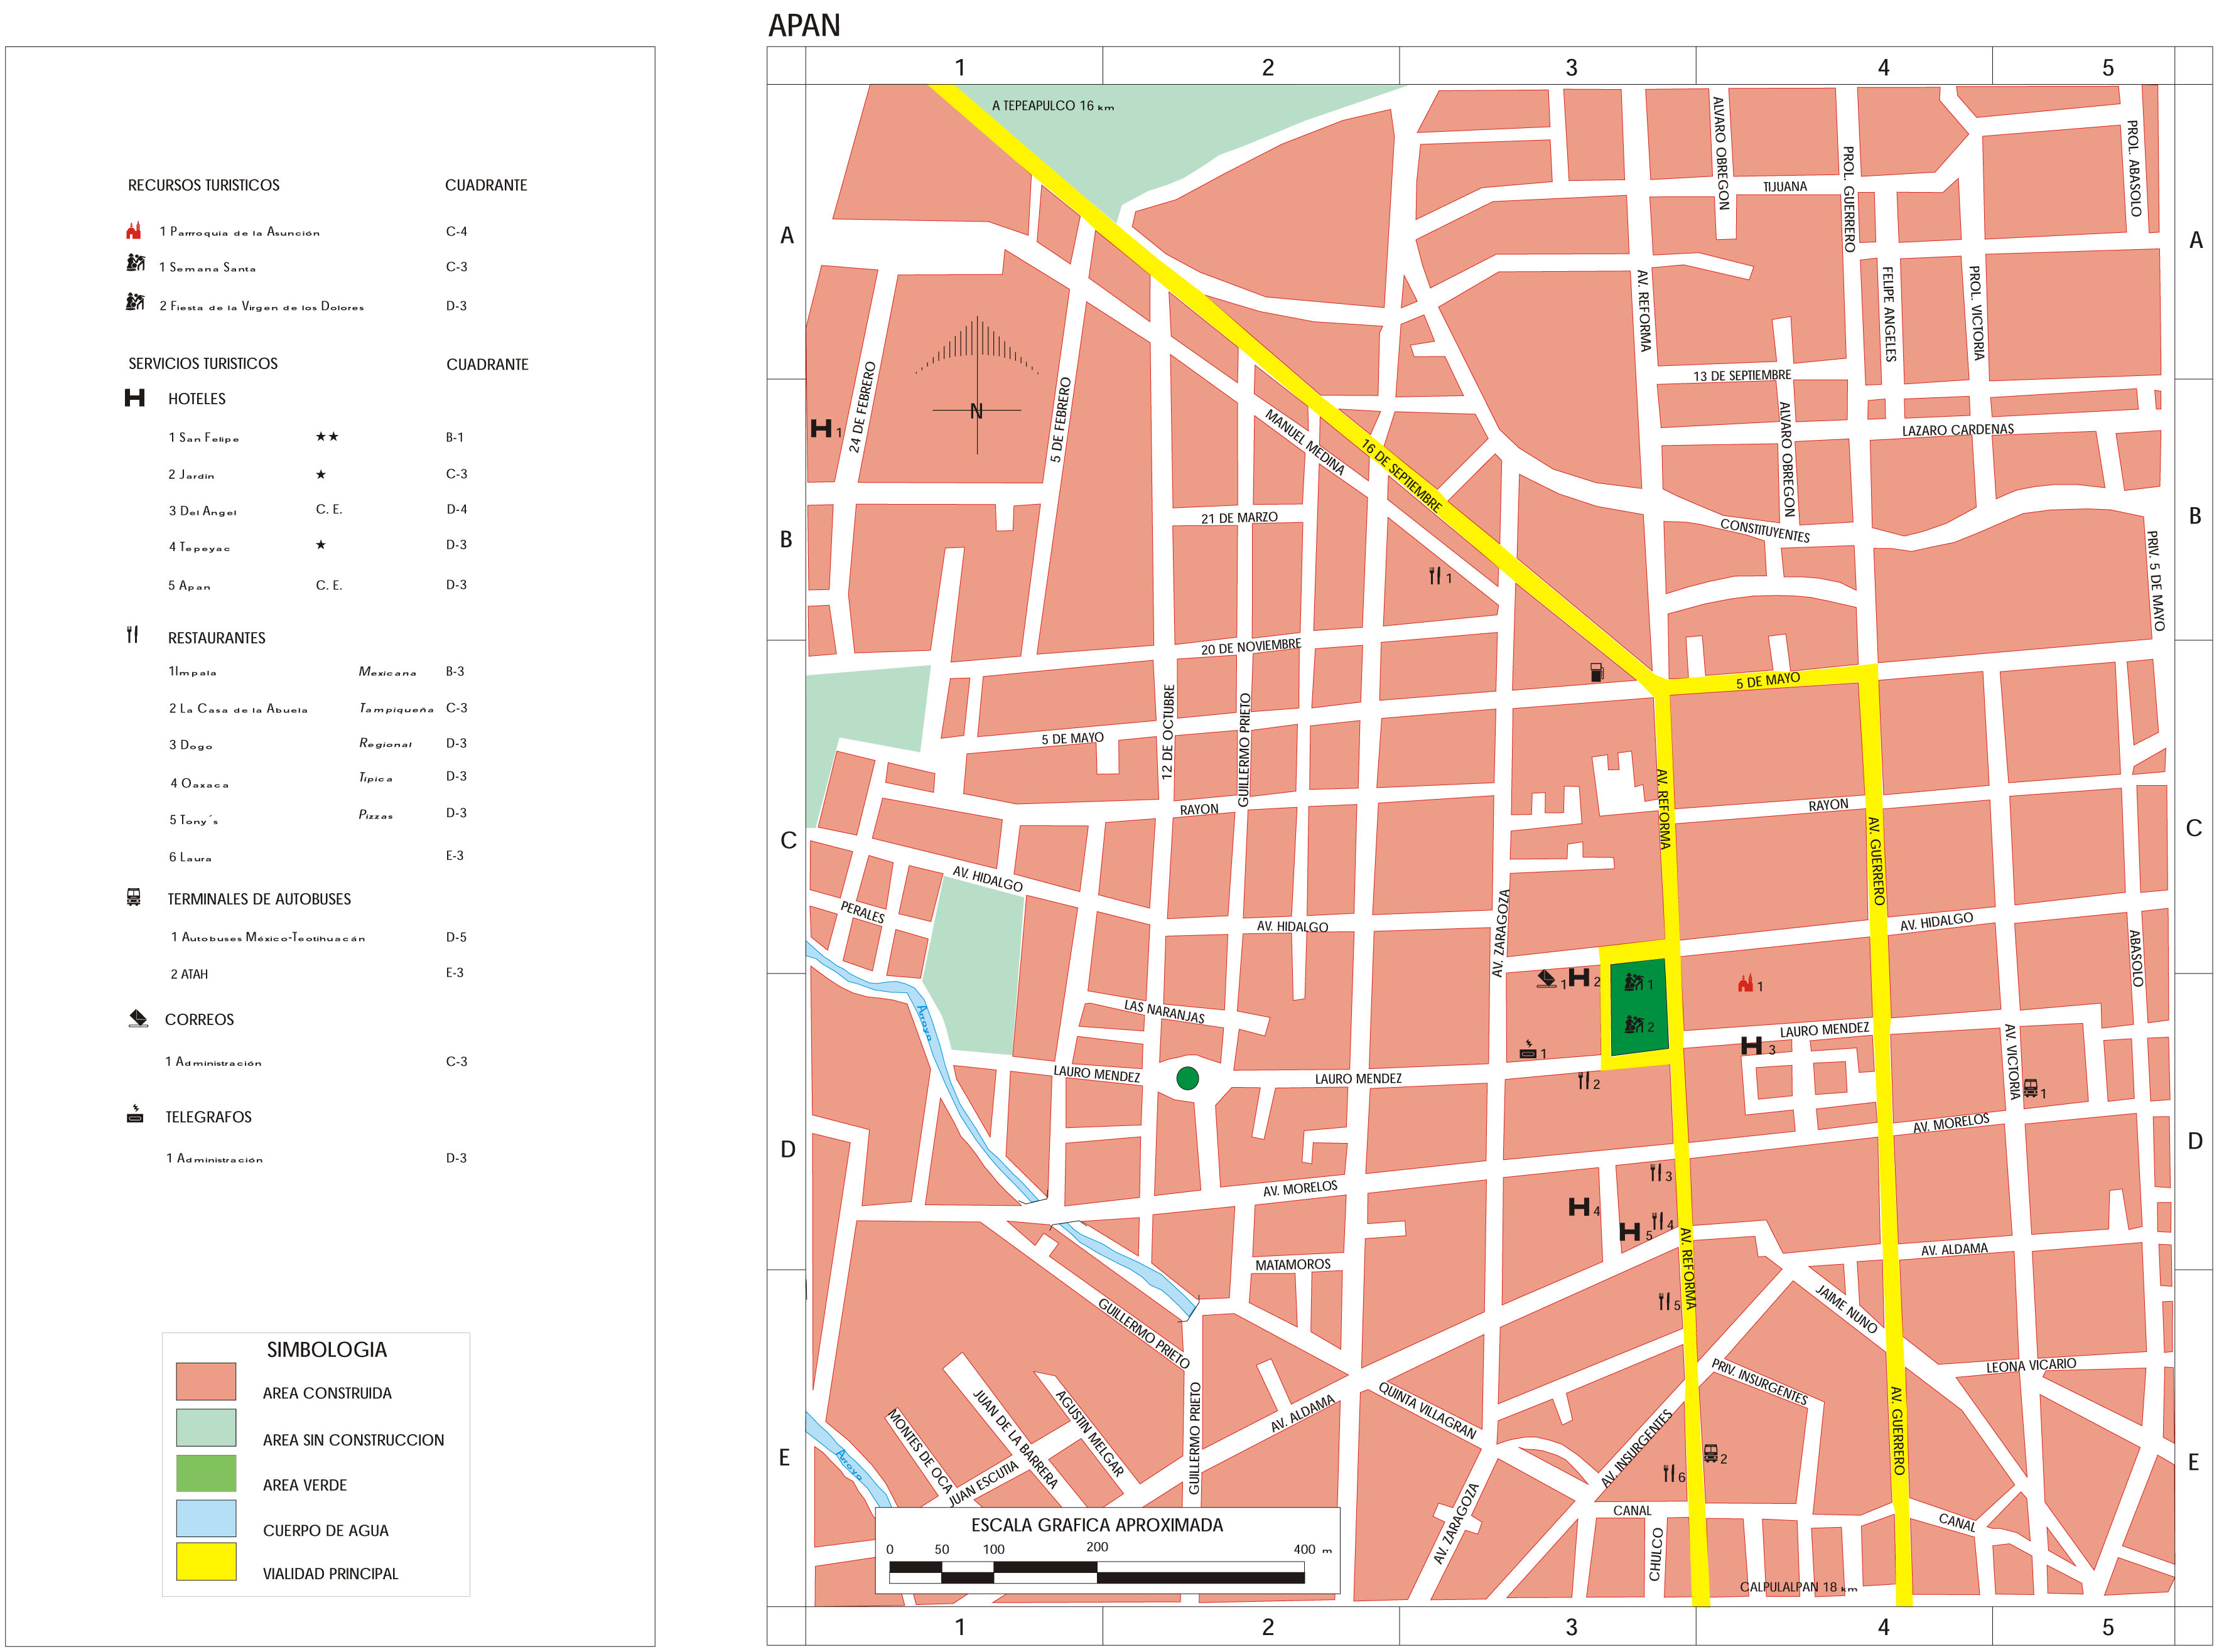Click the A Tepeapulco 16 km label
Viewport: 2224px width, 1652px height.
[1052, 105]
